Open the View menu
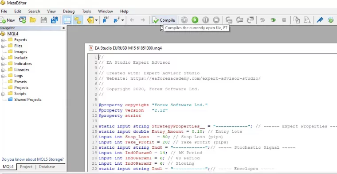 coord(51,12)
